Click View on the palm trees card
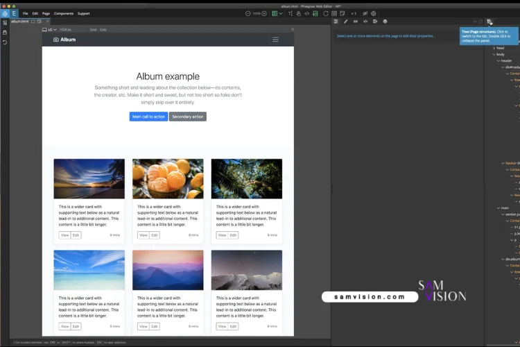520x347 pixels. tap(222, 235)
